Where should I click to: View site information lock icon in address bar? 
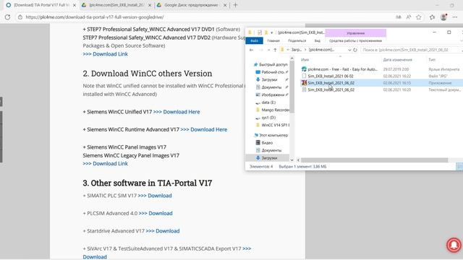pos(20,17)
